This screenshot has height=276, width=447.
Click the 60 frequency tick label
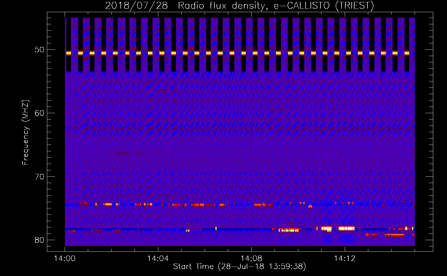click(40, 113)
